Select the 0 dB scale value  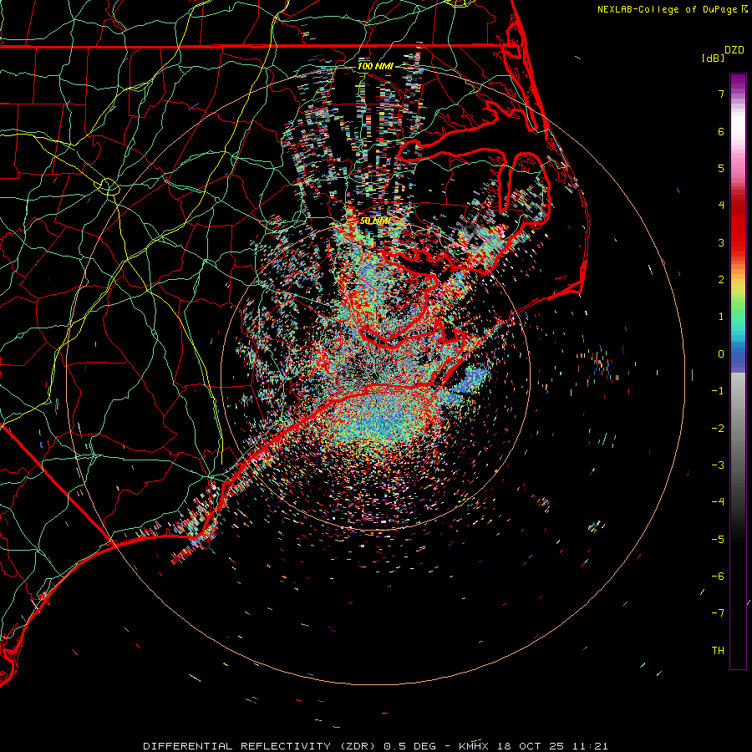click(721, 354)
